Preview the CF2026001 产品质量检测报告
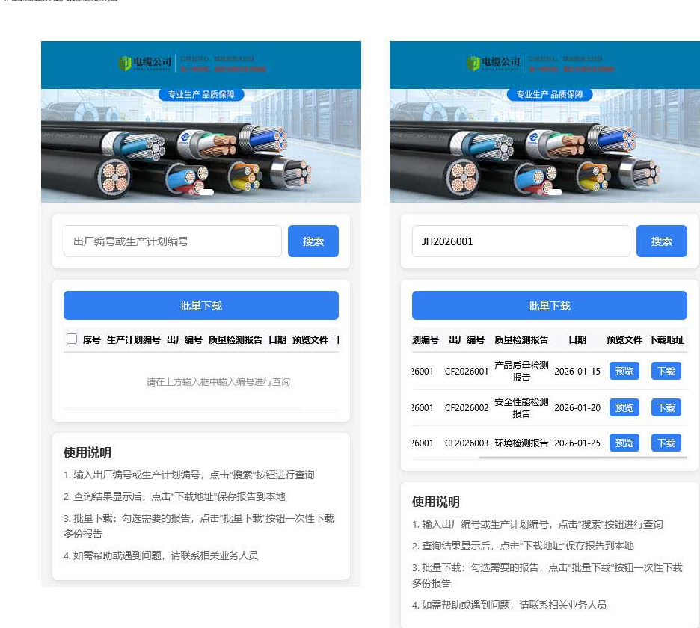Viewport: 700px width, 628px height. [x=624, y=371]
